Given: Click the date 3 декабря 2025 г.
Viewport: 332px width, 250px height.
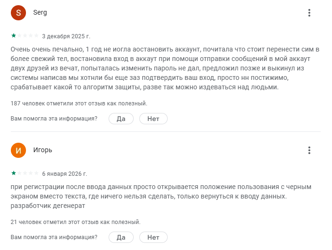Looking at the screenshot, I should pos(66,36).
